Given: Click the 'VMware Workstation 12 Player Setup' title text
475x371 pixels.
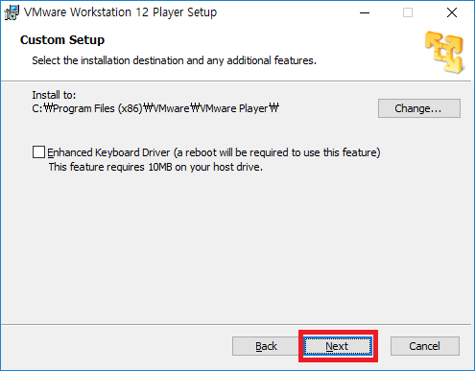Looking at the screenshot, I should click(x=120, y=12).
